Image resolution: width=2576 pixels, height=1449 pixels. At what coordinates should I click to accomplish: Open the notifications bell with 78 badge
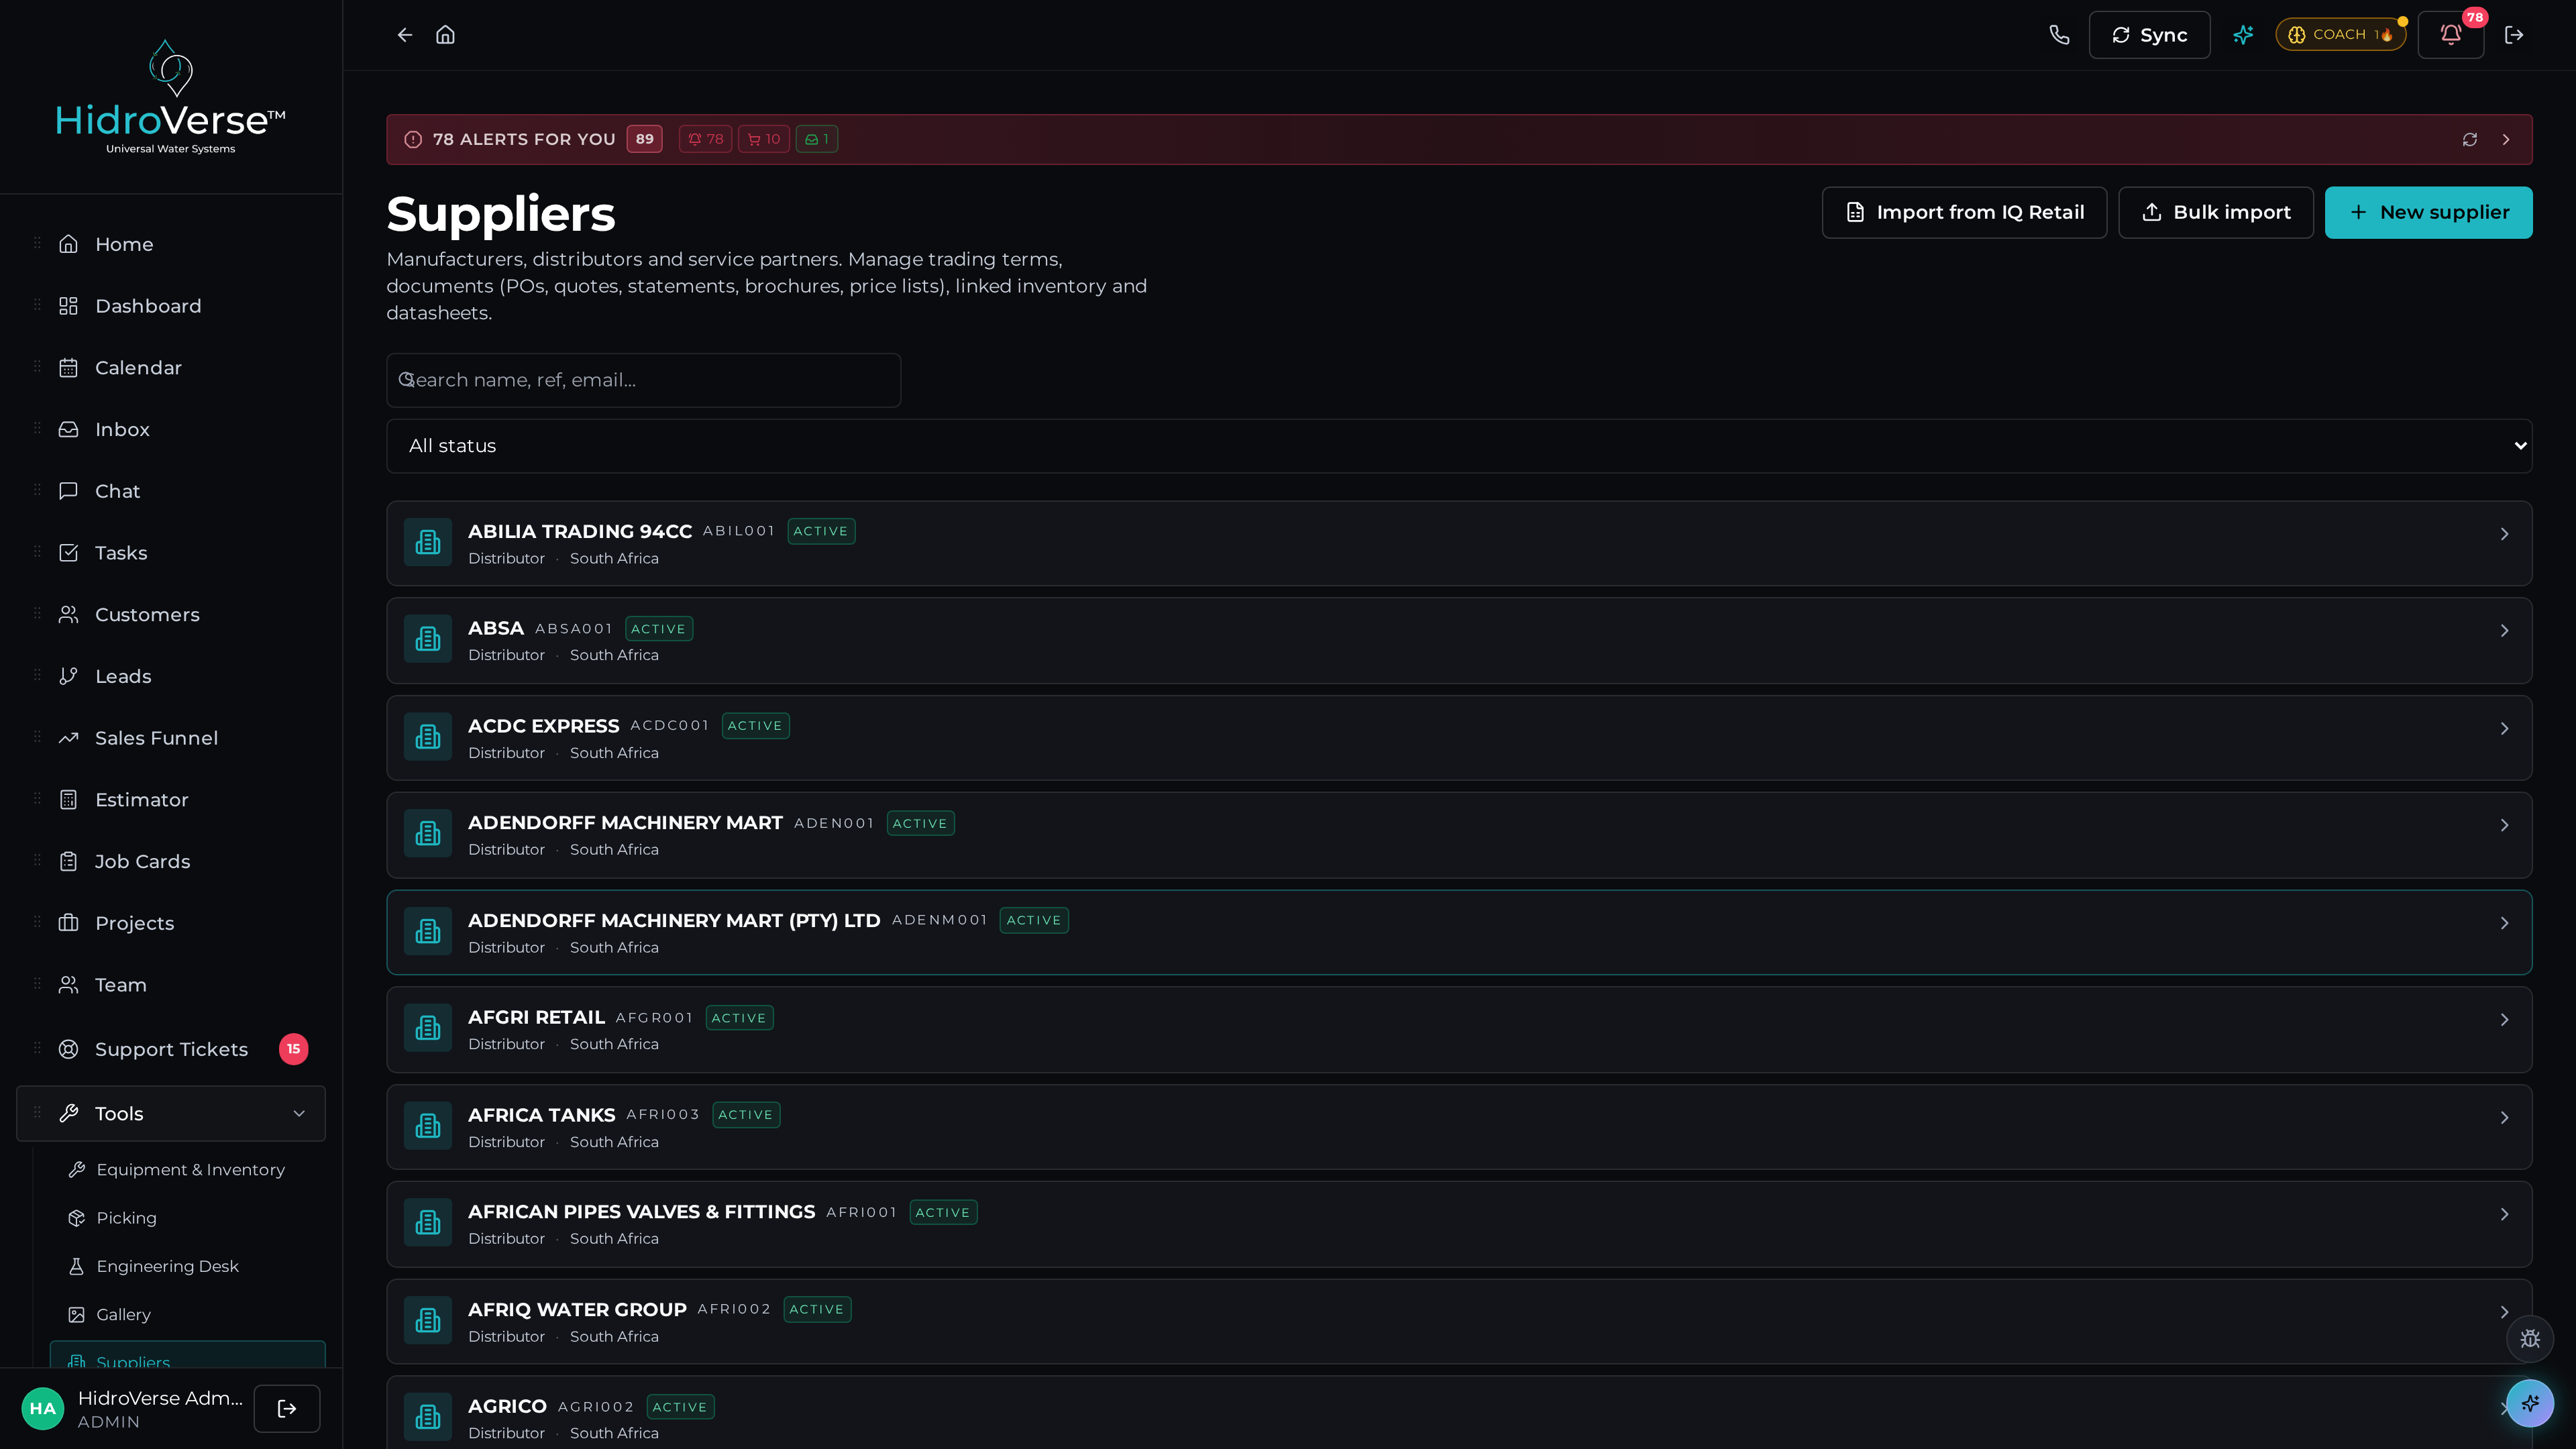point(2450,35)
